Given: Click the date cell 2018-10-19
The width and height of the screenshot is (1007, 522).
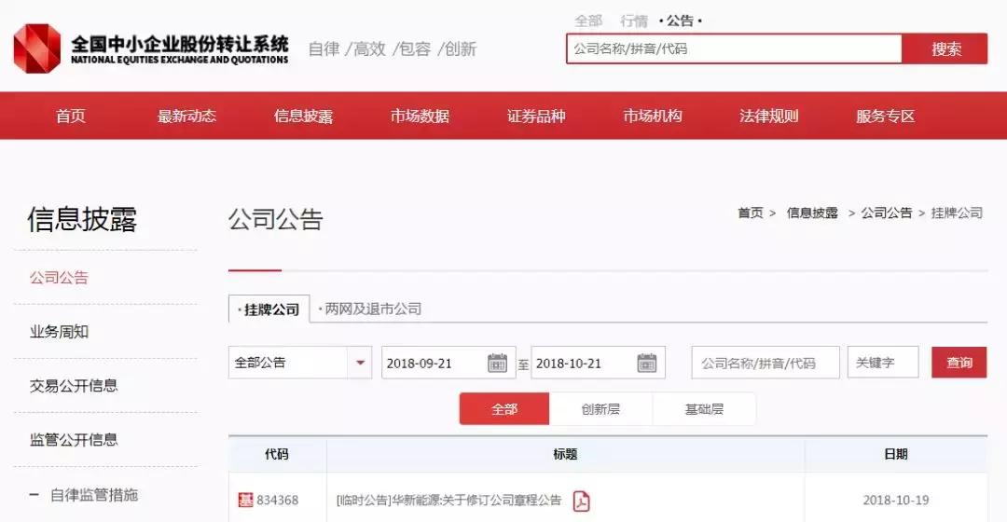Looking at the screenshot, I should point(896,501).
